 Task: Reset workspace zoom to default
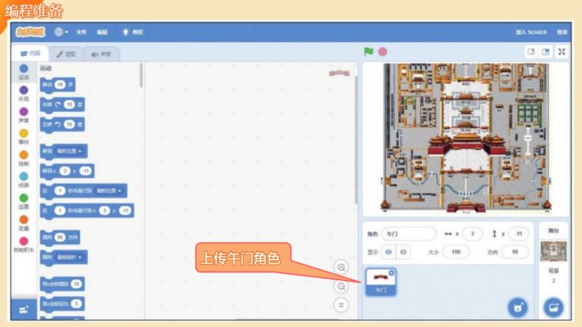tap(341, 305)
